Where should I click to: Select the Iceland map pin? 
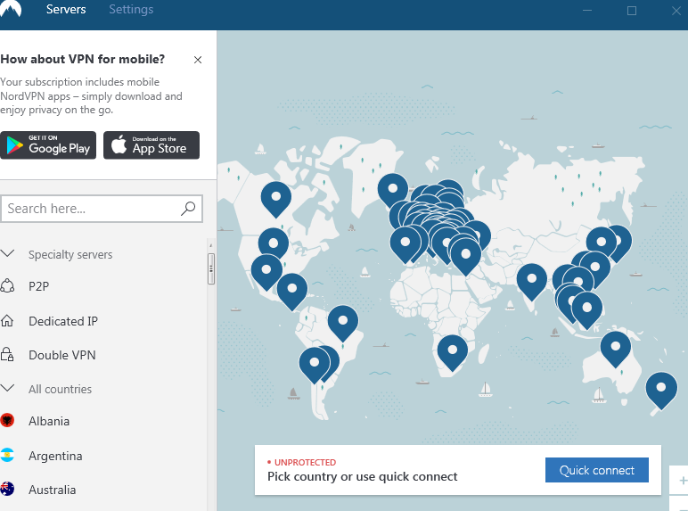(393, 191)
